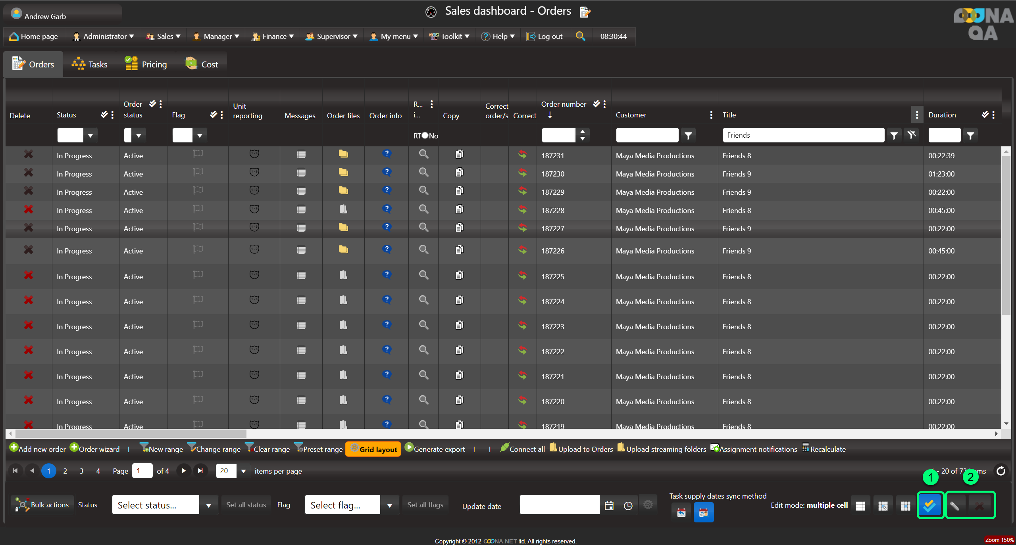Screen dimensions: 1016x545
Task: Click order info question icon for 187229
Action: [387, 190]
